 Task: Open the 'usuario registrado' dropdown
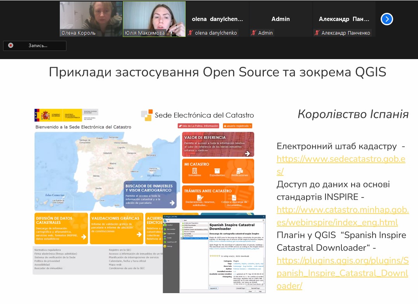pyautogui.click(x=237, y=126)
